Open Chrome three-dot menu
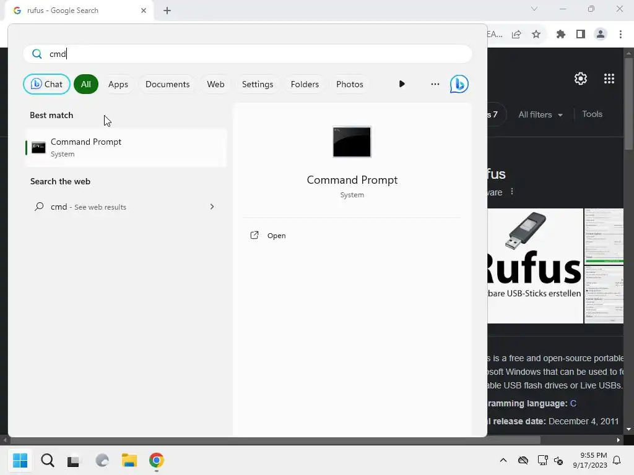The image size is (634, 475). pyautogui.click(x=620, y=35)
